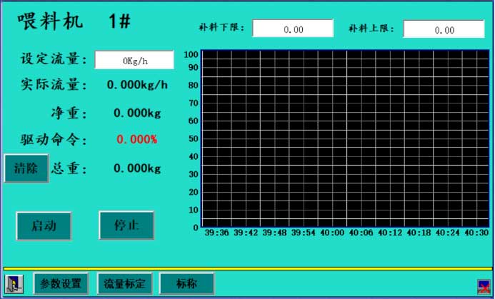Click the 补料上限 label

coord(371,29)
